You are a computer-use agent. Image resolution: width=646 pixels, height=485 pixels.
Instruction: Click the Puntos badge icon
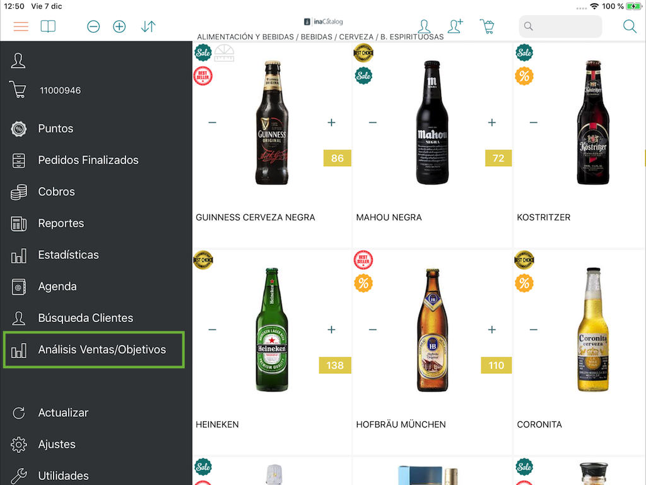tap(18, 129)
